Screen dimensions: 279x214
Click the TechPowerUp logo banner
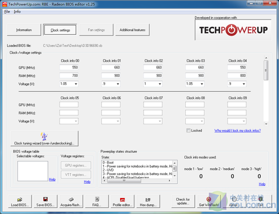pyautogui.click(x=233, y=30)
